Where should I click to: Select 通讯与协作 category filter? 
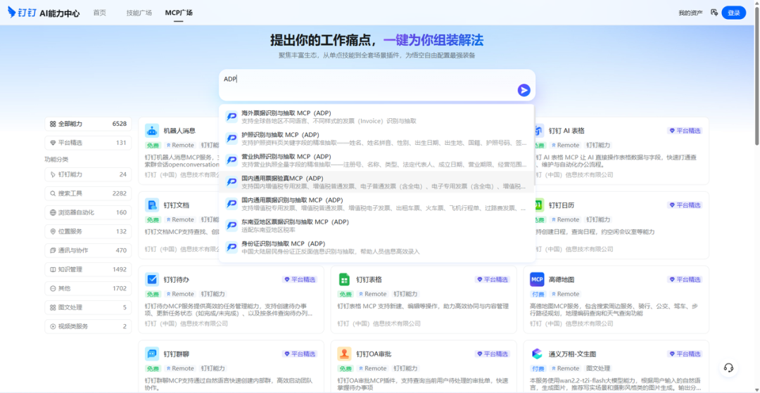88,250
